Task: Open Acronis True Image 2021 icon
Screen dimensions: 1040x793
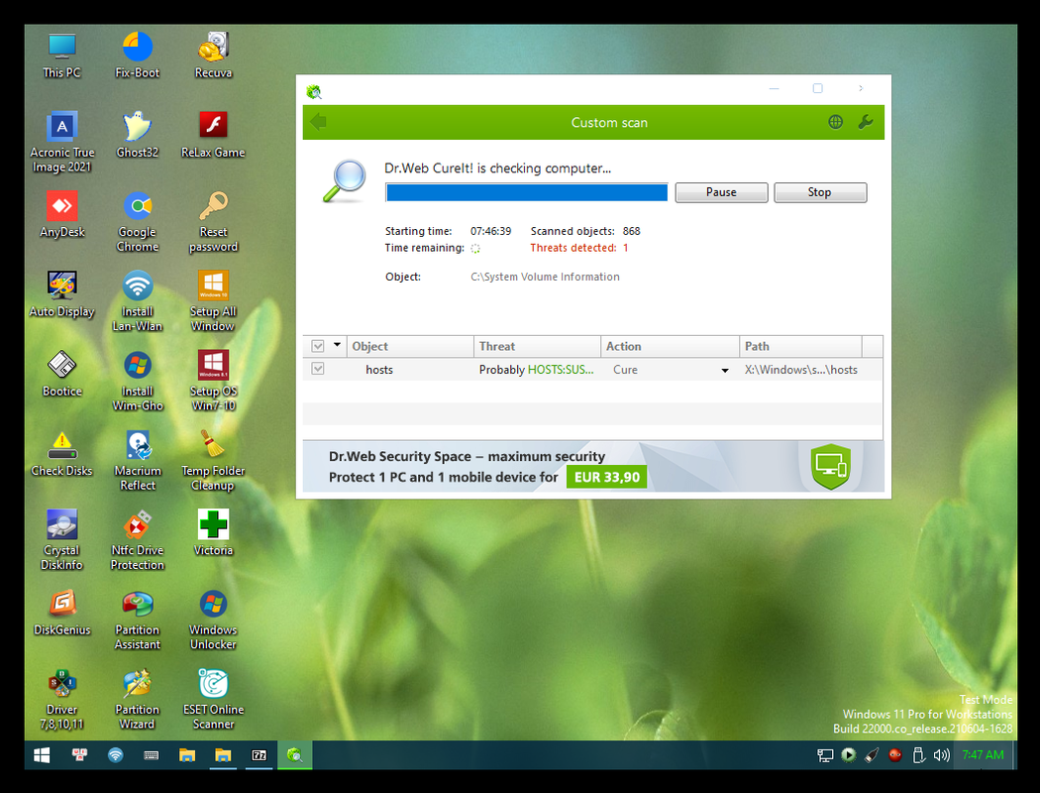Action: pos(61,143)
